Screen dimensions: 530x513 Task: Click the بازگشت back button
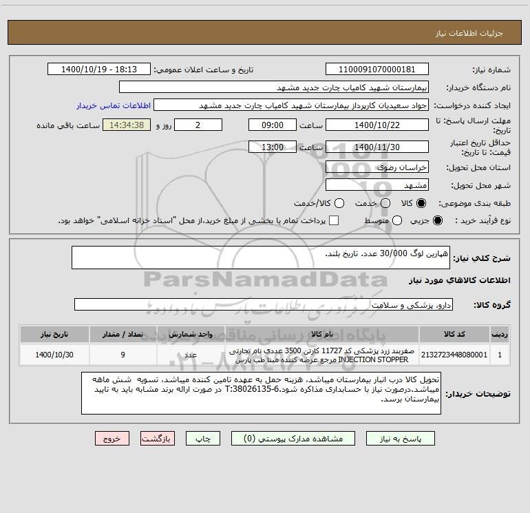pos(158,439)
